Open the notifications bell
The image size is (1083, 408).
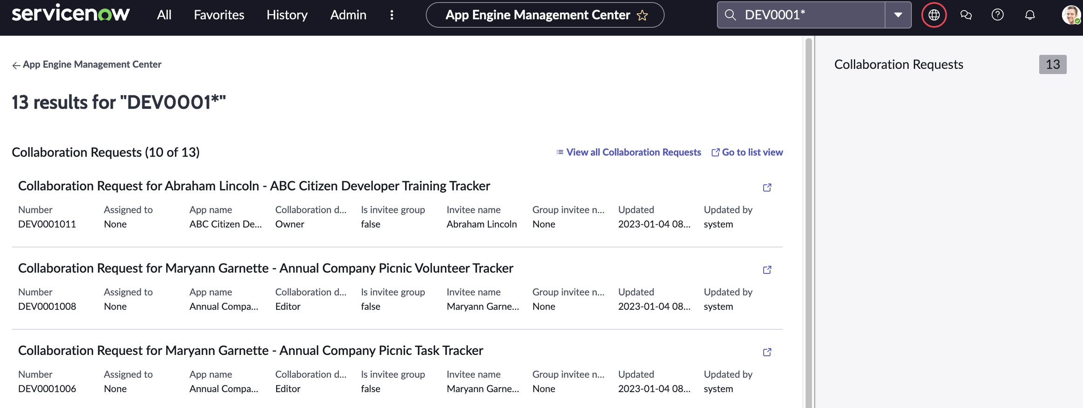[1030, 15]
